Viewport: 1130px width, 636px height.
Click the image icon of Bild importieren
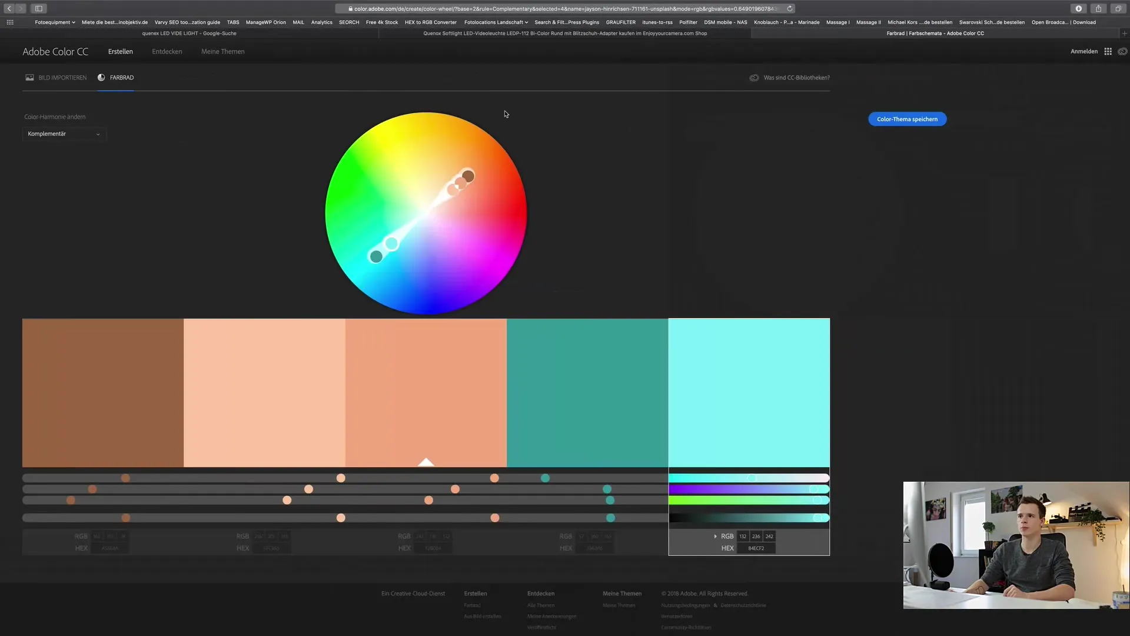(29, 78)
